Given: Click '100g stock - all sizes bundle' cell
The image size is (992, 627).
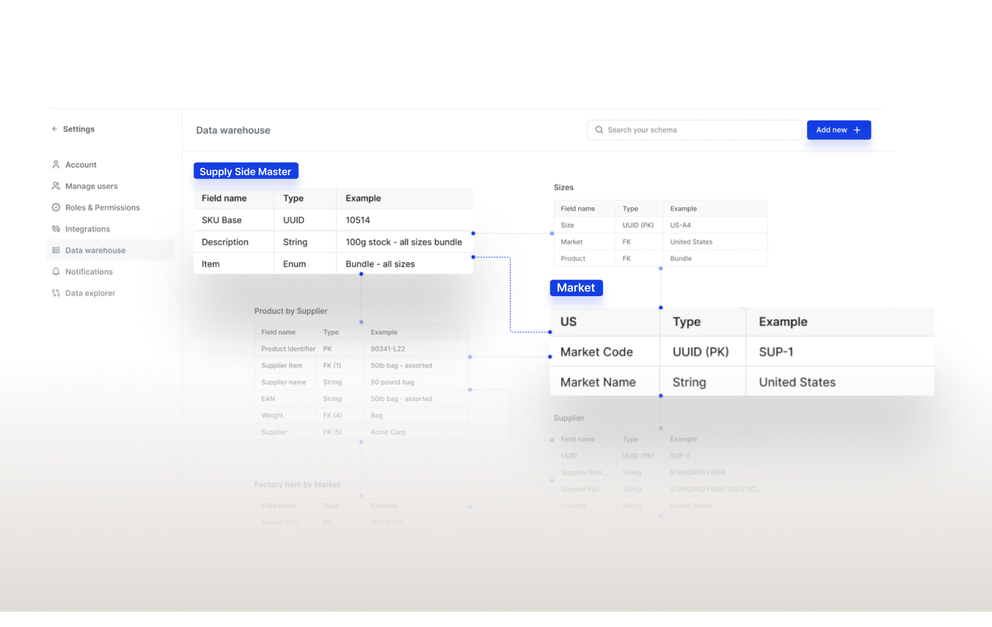Looking at the screenshot, I should 405,242.
